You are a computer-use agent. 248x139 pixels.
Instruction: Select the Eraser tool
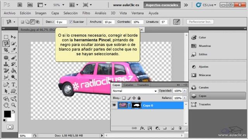coord(6,70)
